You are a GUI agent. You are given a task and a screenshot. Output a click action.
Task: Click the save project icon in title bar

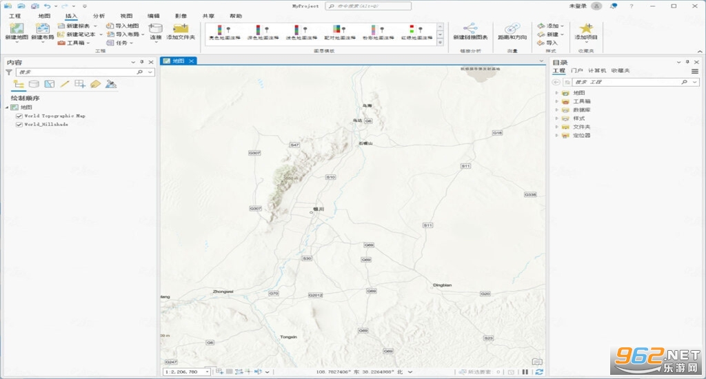35,6
